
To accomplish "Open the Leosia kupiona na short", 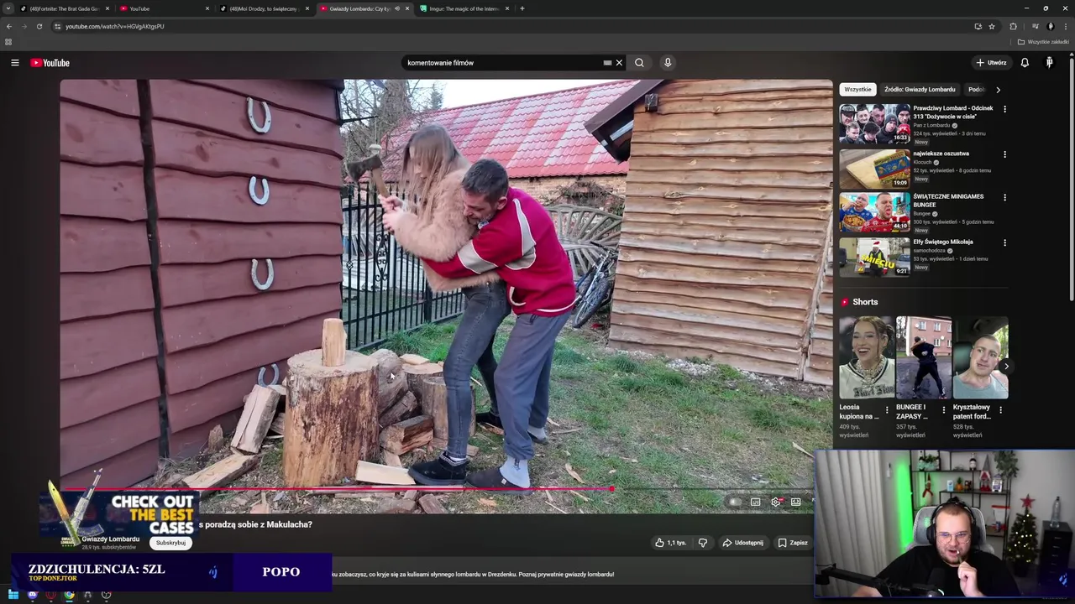I will pyautogui.click(x=867, y=357).
